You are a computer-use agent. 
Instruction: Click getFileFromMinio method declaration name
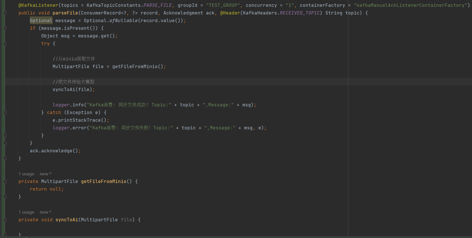[x=104, y=182]
